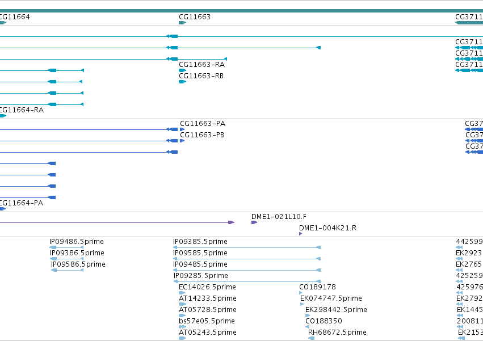Click the EK074747.5prime small arrow glyph
This screenshot has width=483, height=341.
click(x=302, y=304)
